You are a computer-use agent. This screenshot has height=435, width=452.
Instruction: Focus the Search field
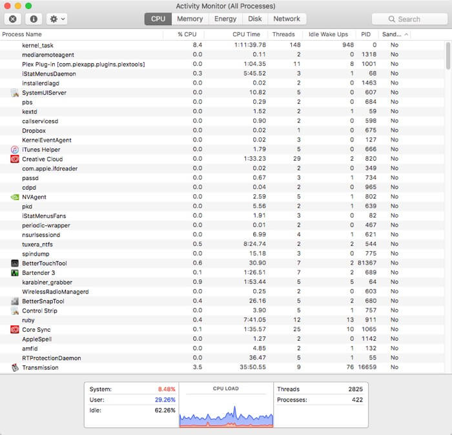click(409, 19)
